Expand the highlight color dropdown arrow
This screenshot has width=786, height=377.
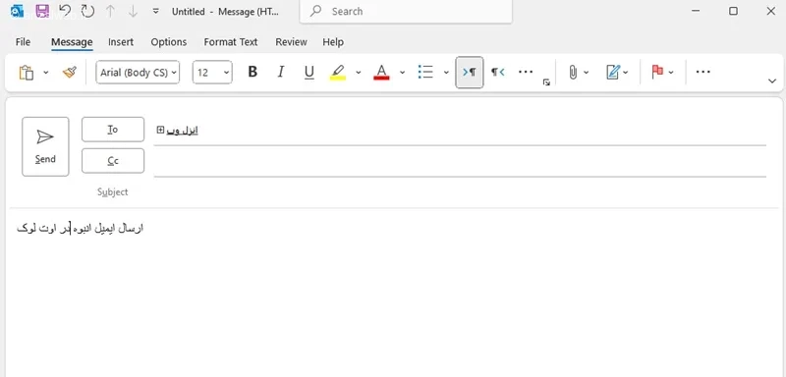[359, 73]
